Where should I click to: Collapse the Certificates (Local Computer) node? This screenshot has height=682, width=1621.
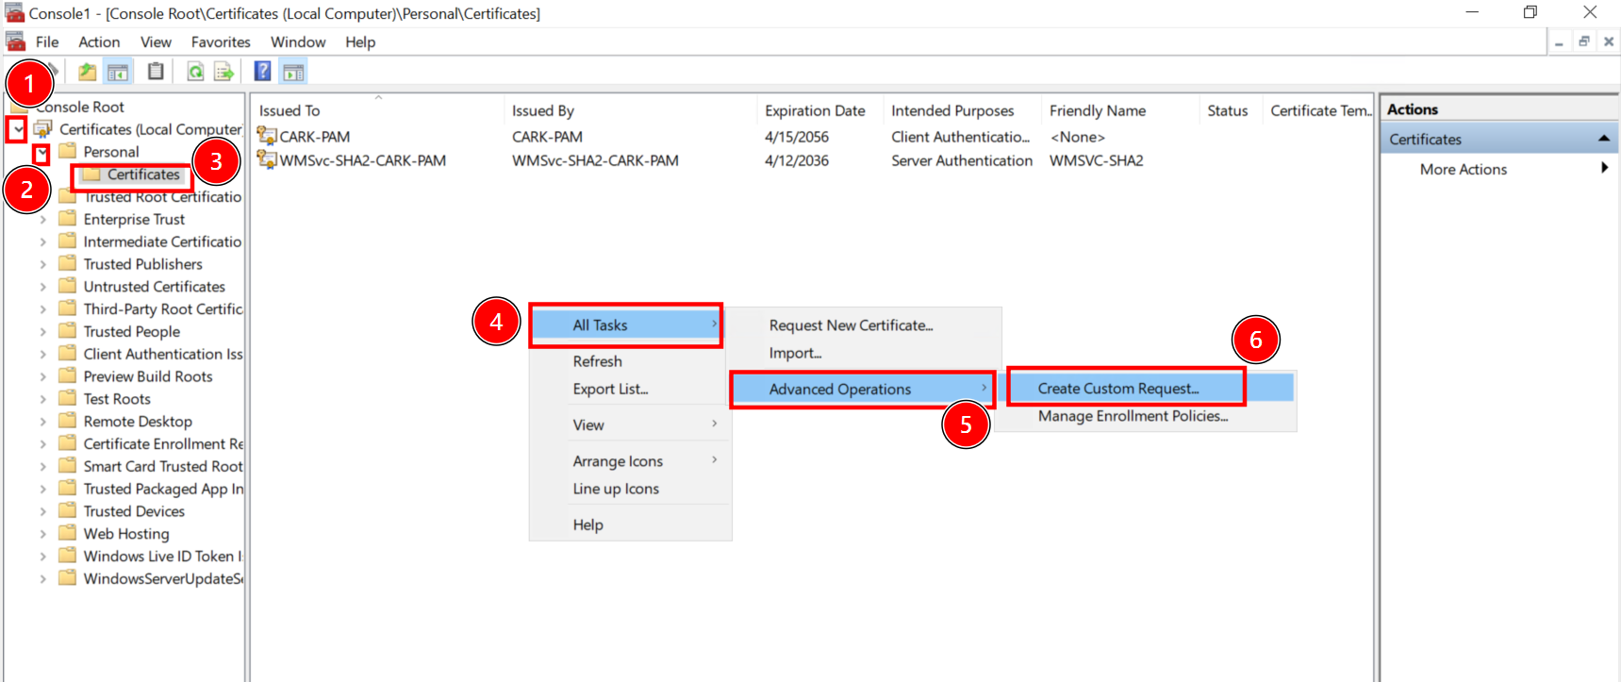(x=18, y=129)
